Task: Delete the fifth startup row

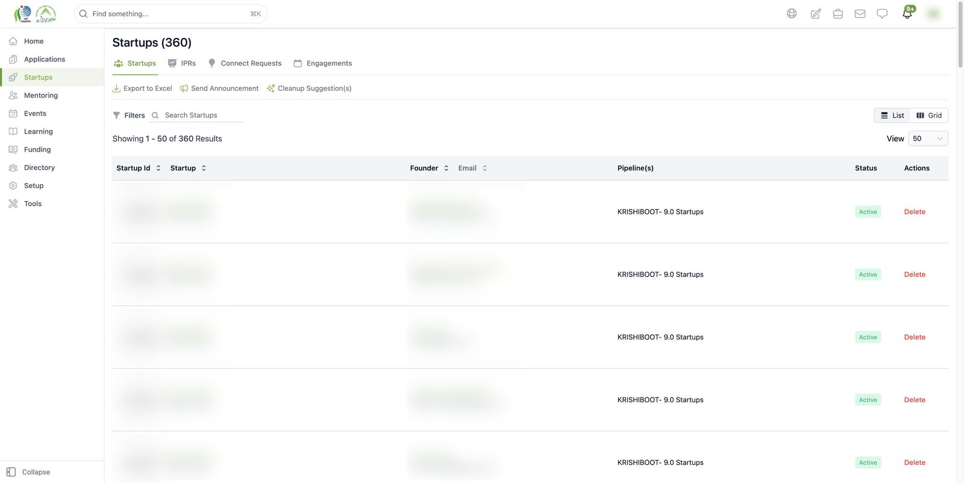Action: click(x=915, y=463)
